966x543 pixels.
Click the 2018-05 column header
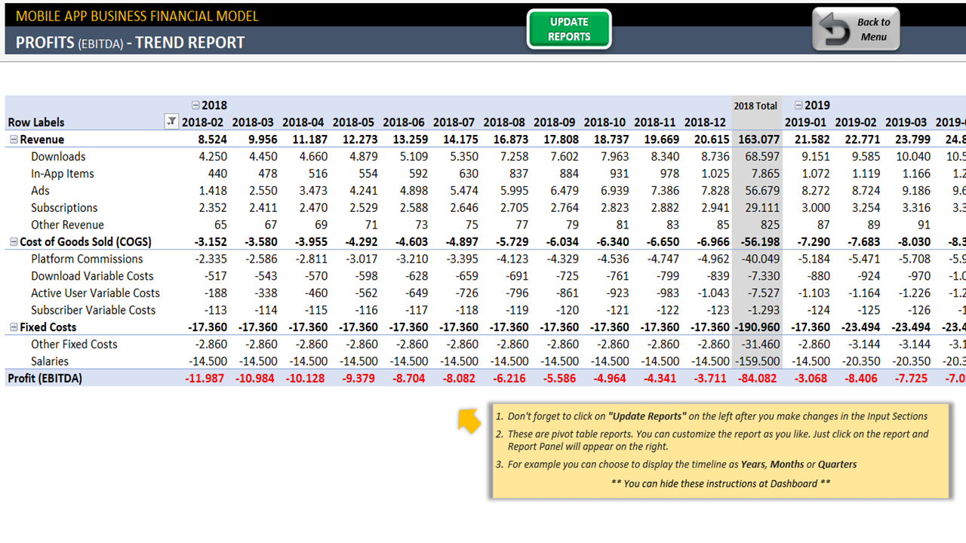pos(353,122)
